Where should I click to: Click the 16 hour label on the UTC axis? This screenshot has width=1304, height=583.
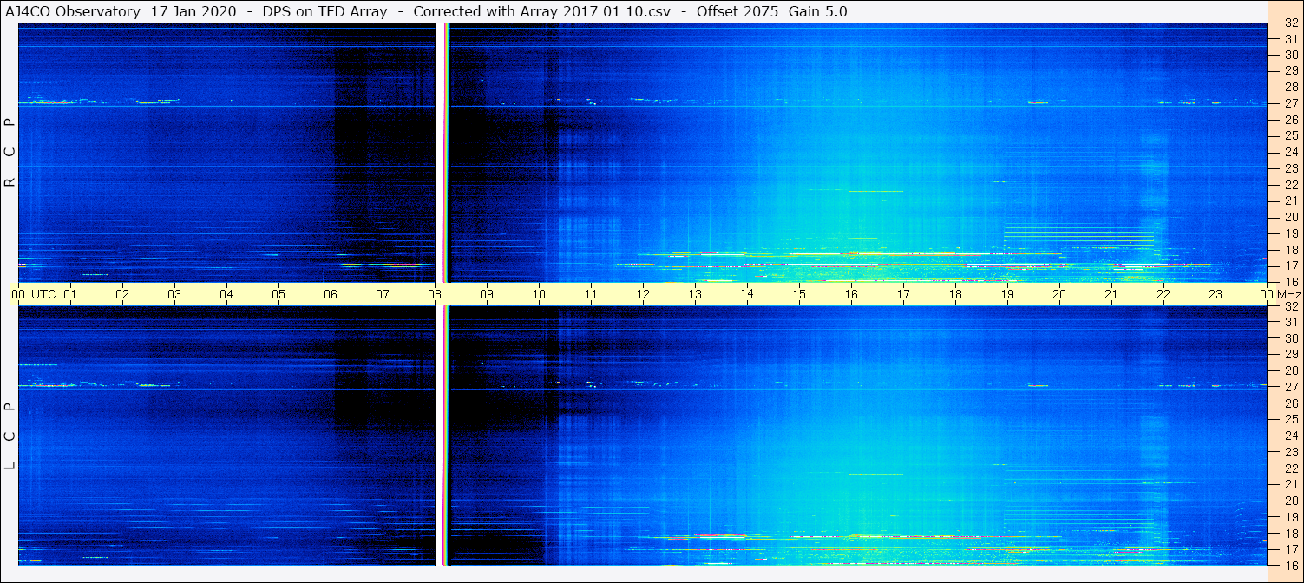tap(851, 294)
